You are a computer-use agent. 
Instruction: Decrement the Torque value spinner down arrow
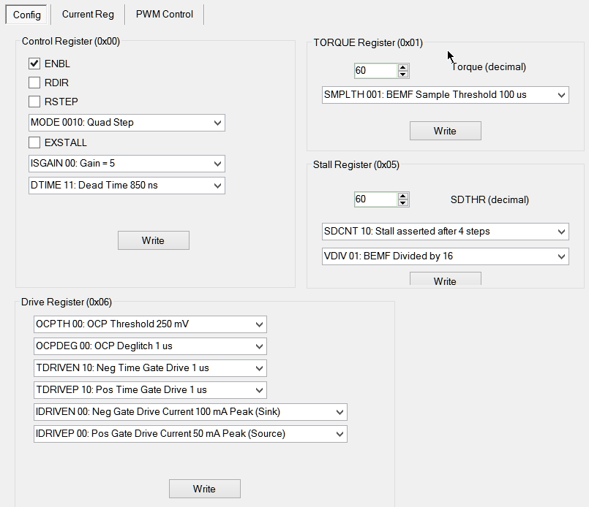403,74
